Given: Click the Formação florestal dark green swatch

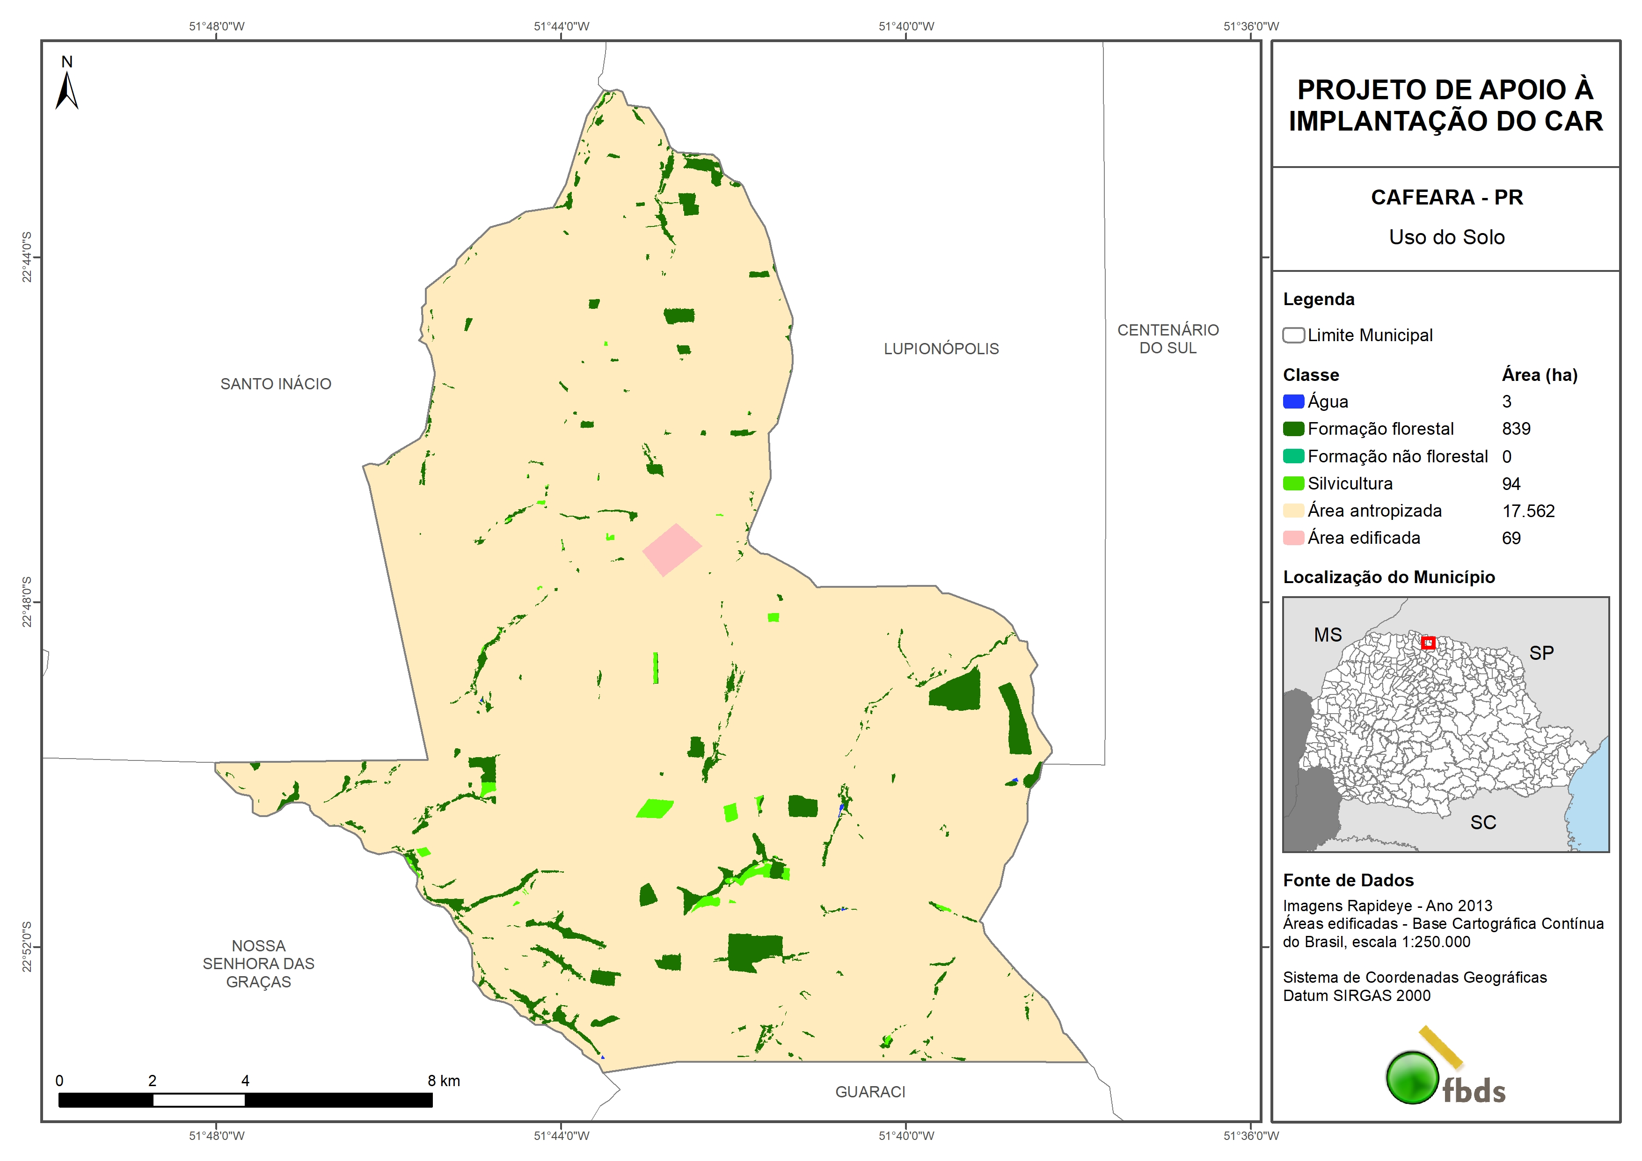Looking at the screenshot, I should point(1293,429).
